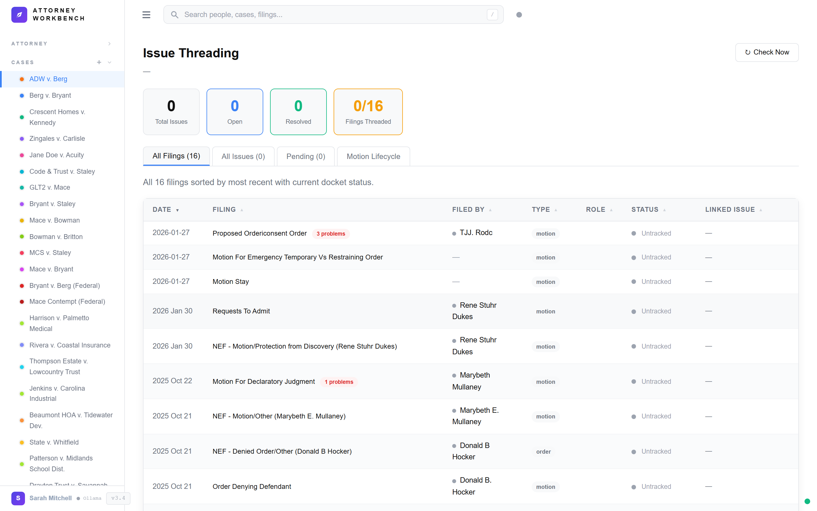
Task: Click Sarah Mitchell's avatar icon
Action: (x=18, y=498)
